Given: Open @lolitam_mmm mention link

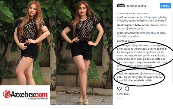Looking at the screenshot, I should click(135, 28).
